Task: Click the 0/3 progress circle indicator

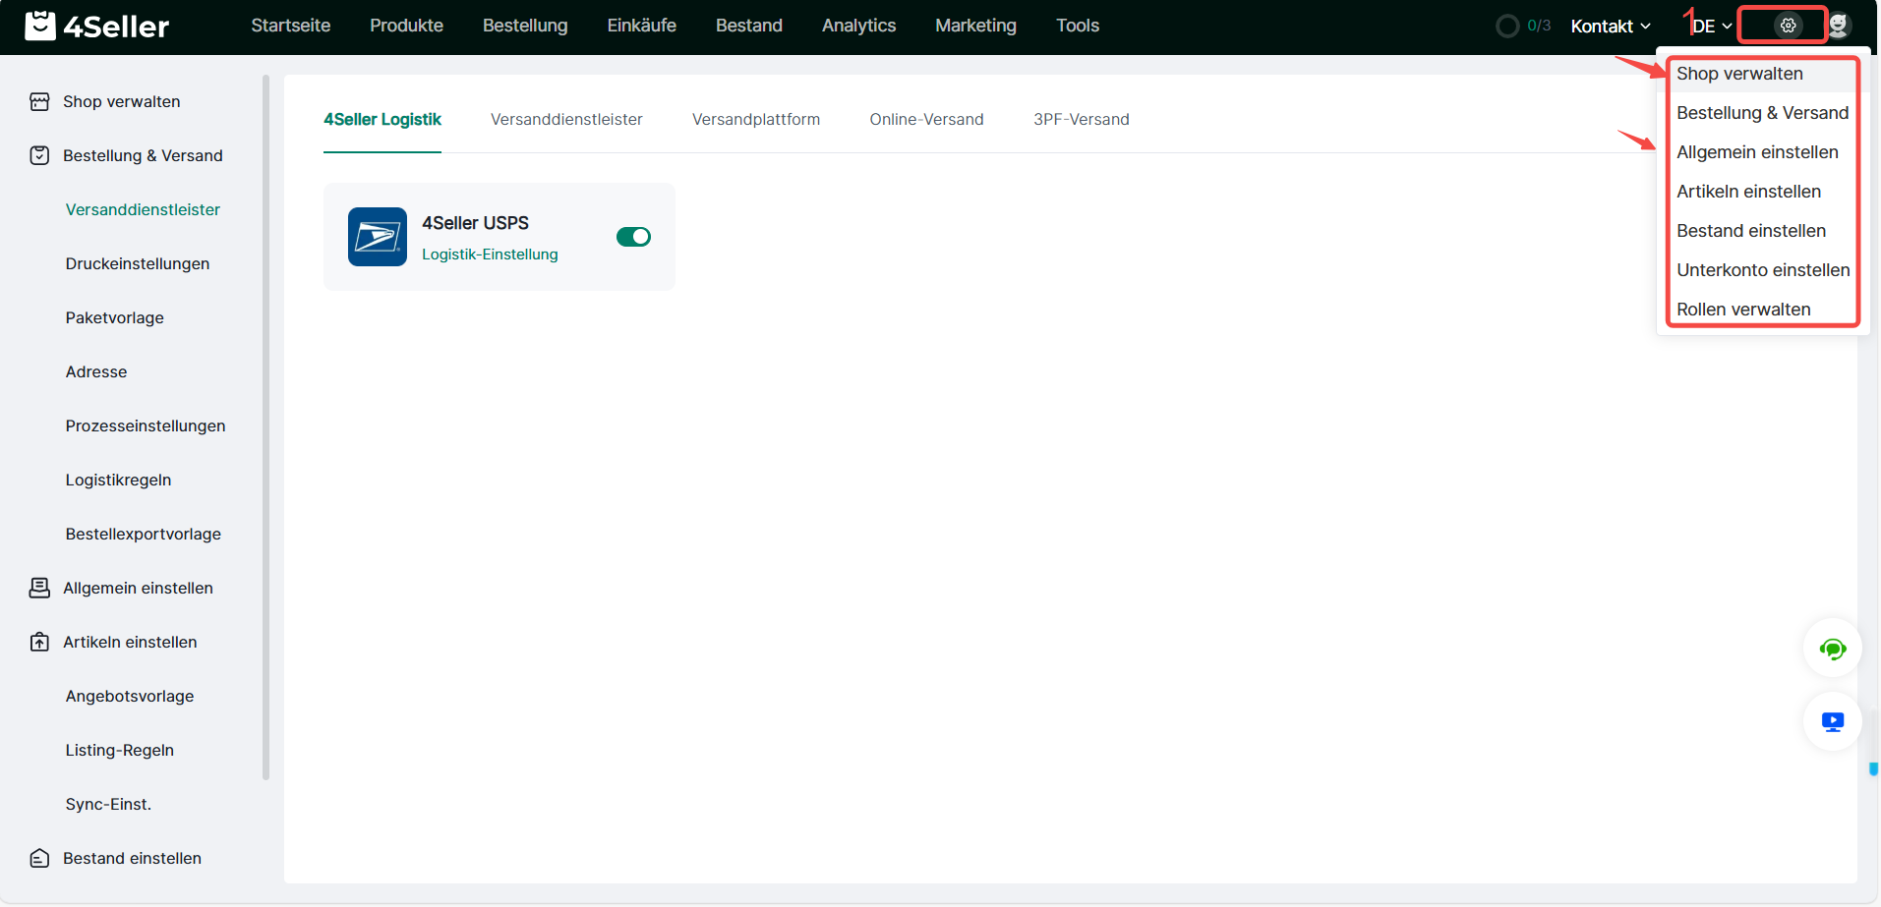Action: [x=1506, y=26]
